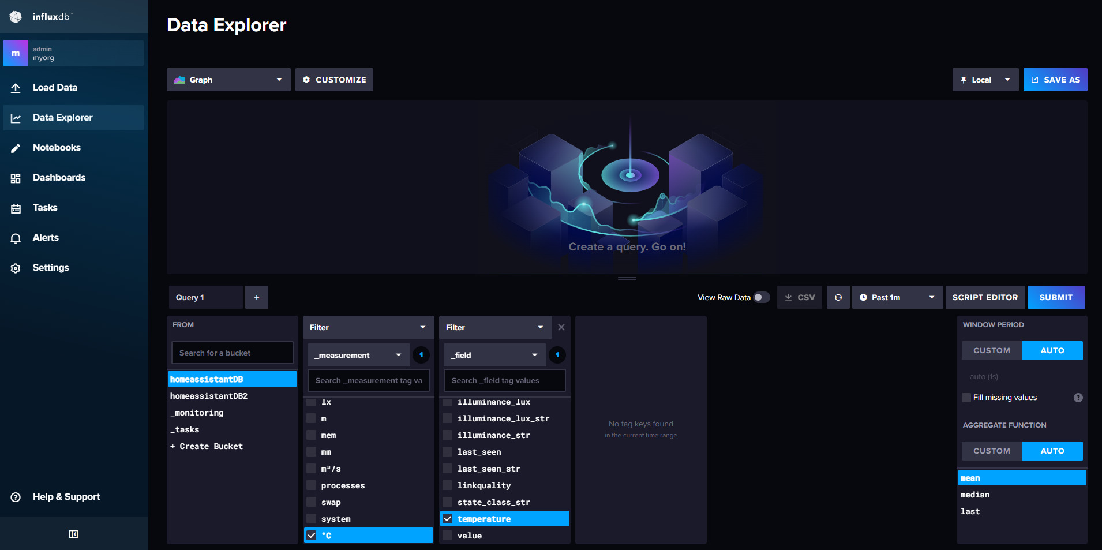The width and height of the screenshot is (1102, 550).
Task: Remove the _field filter card with X
Action: pos(561,327)
